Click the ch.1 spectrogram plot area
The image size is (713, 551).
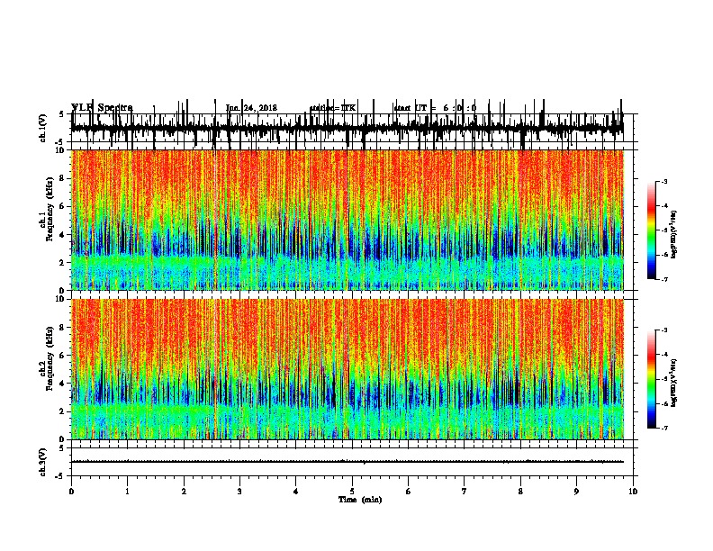pos(347,220)
